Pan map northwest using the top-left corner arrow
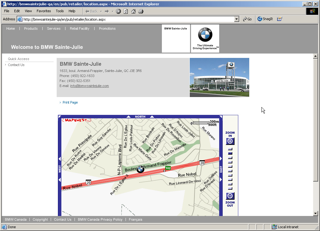 click(59, 116)
